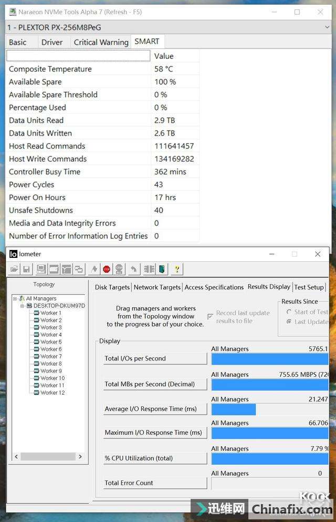This screenshot has width=336, height=522.
Task: Click Total I/Os per Second button
Action: coord(155,358)
